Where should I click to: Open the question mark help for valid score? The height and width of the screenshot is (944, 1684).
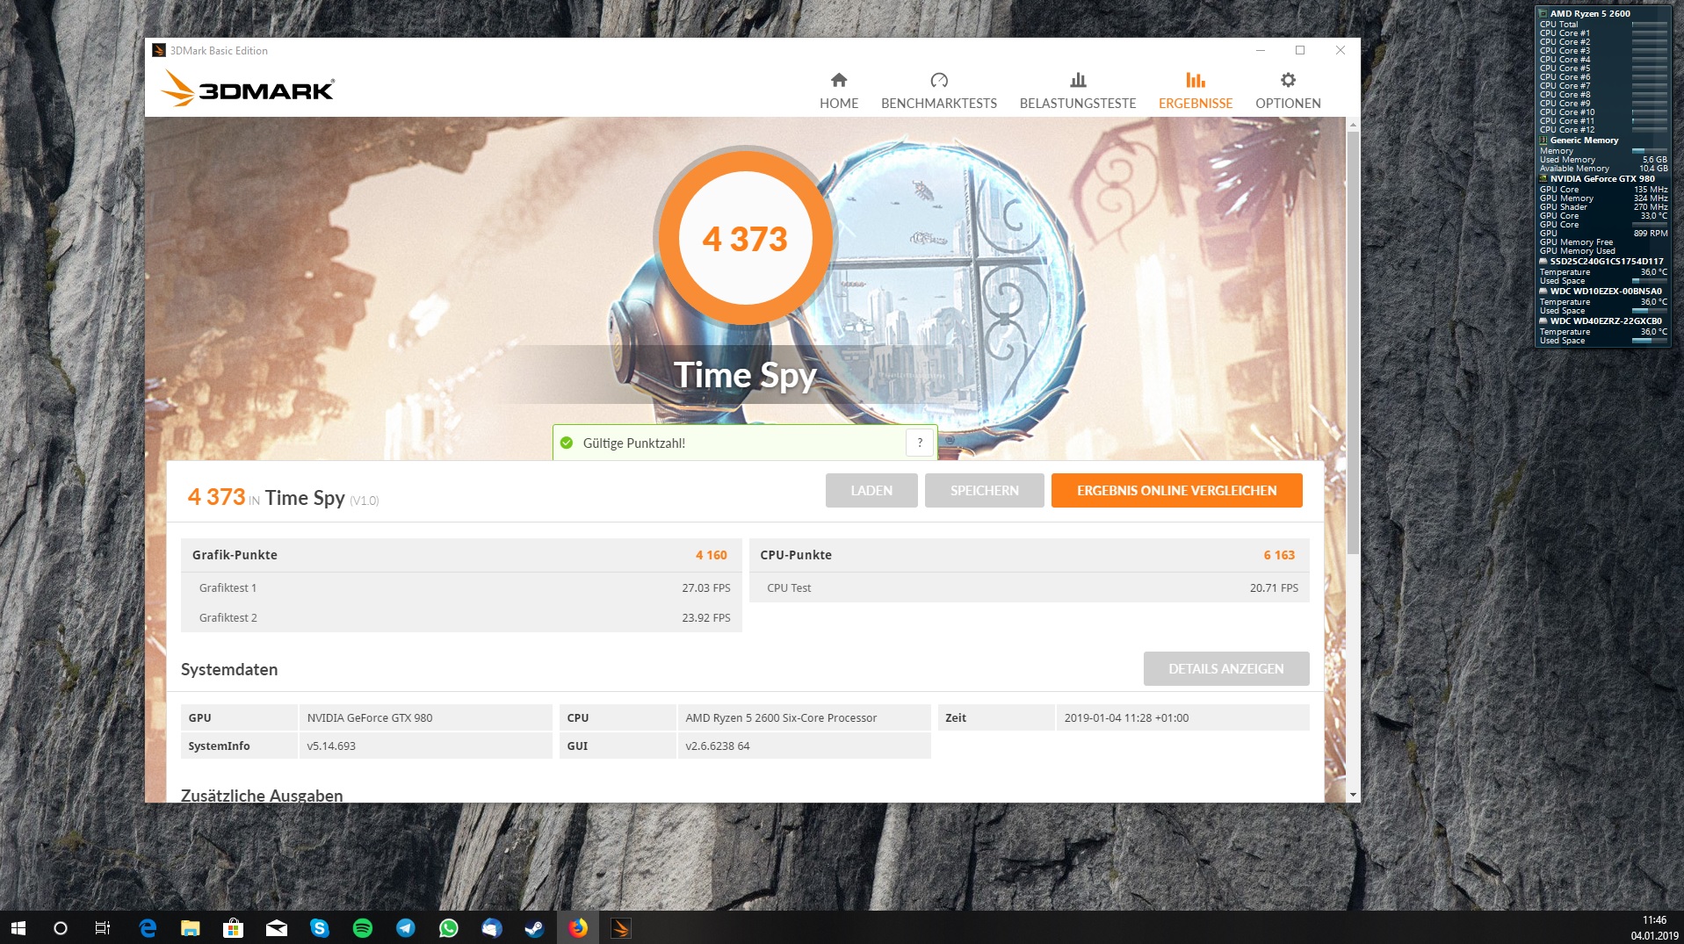(920, 443)
